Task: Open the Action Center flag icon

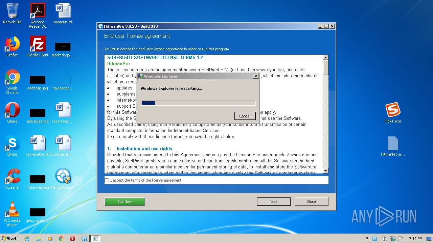Action: click(x=401, y=239)
